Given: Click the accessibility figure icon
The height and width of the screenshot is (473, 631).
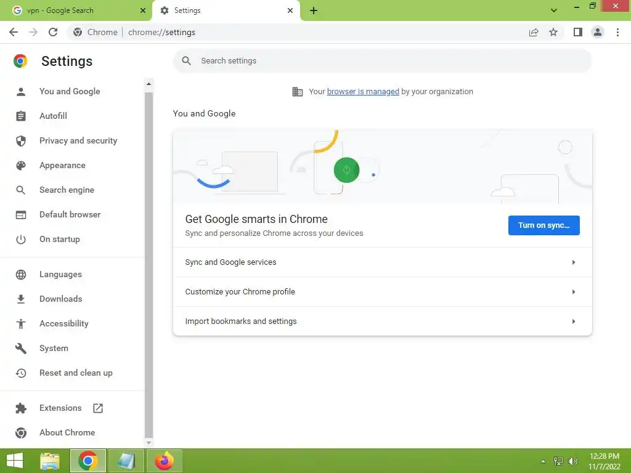Looking at the screenshot, I should [x=20, y=324].
